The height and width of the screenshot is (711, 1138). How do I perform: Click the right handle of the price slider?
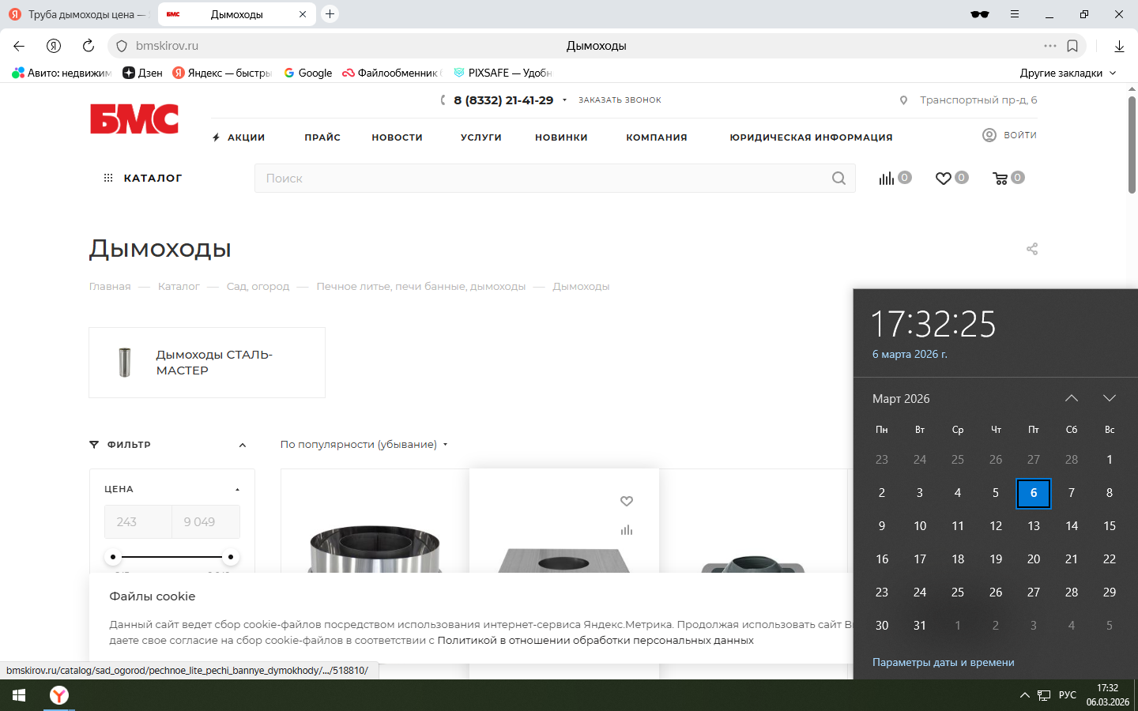[231, 557]
